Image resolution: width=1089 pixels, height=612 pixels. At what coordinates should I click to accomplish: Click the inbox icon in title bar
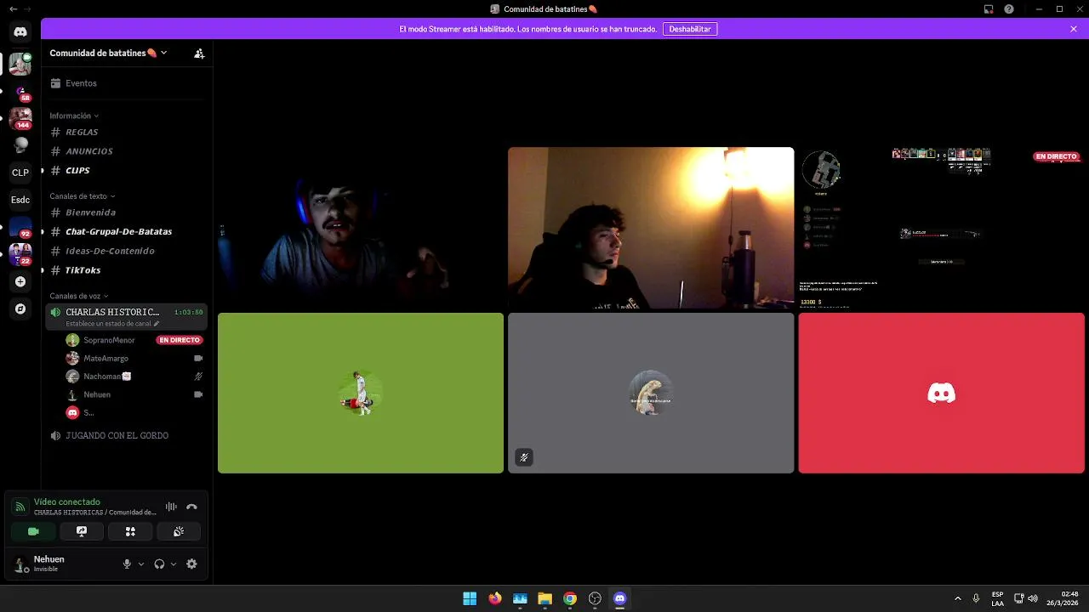[x=989, y=9]
